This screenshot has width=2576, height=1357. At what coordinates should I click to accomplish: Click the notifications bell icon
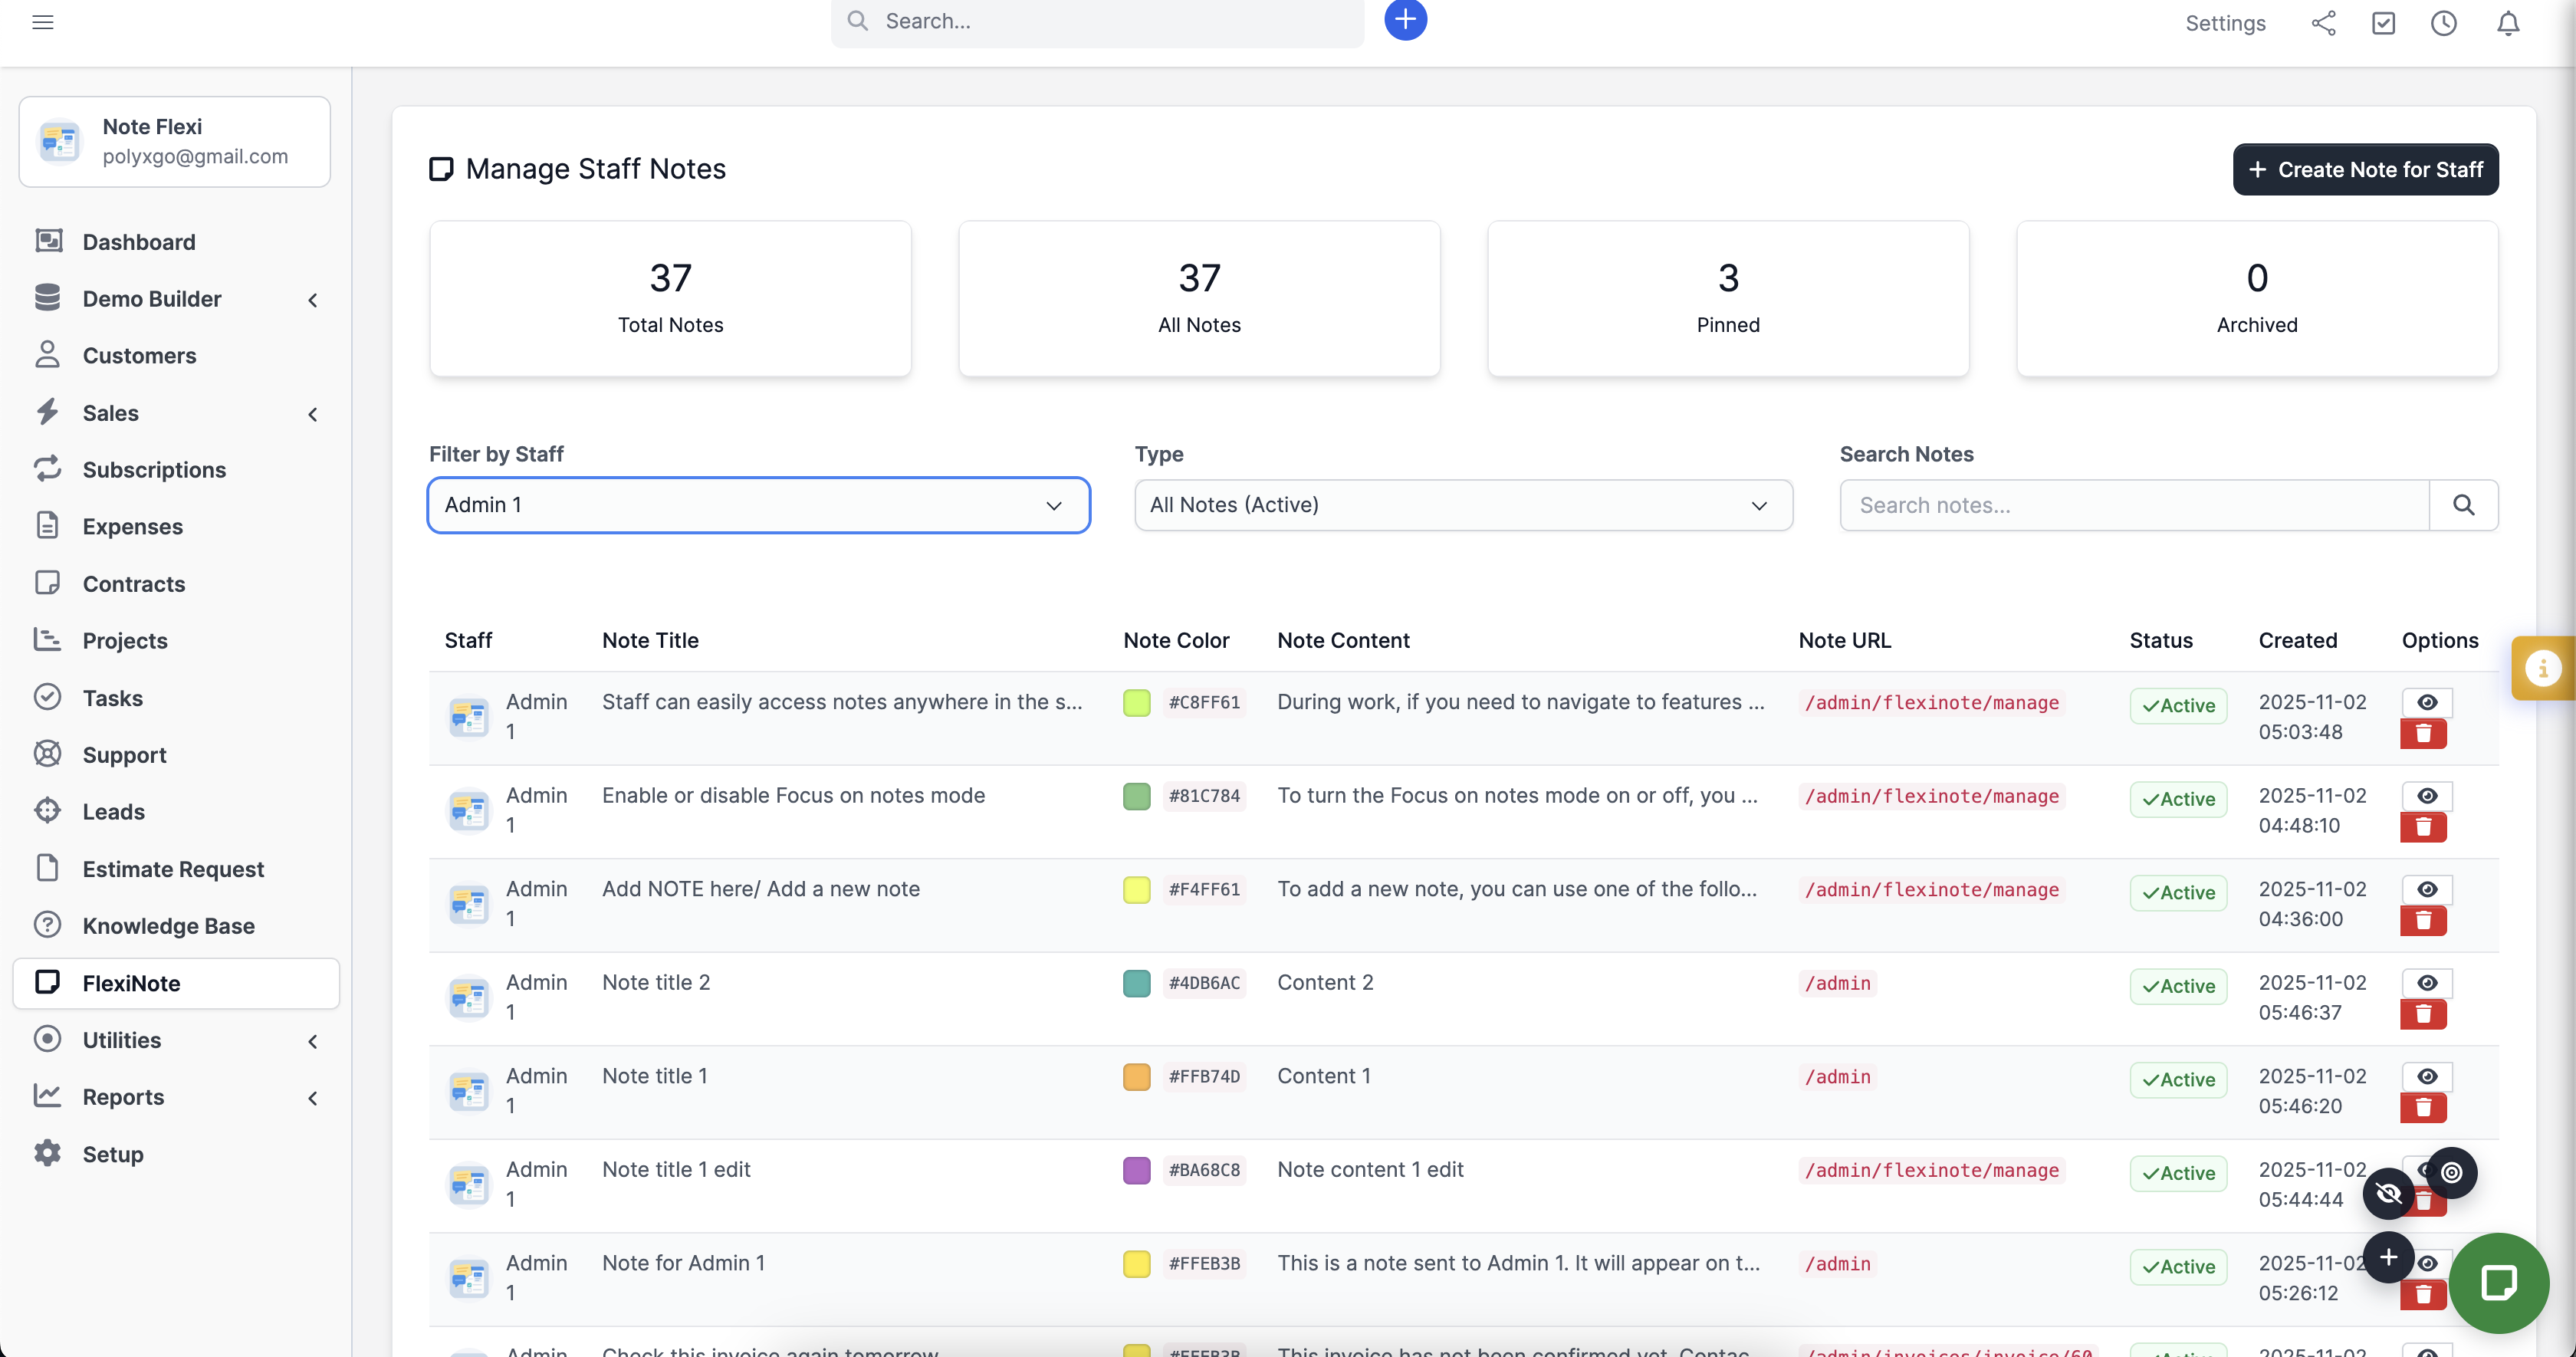coord(2507,23)
